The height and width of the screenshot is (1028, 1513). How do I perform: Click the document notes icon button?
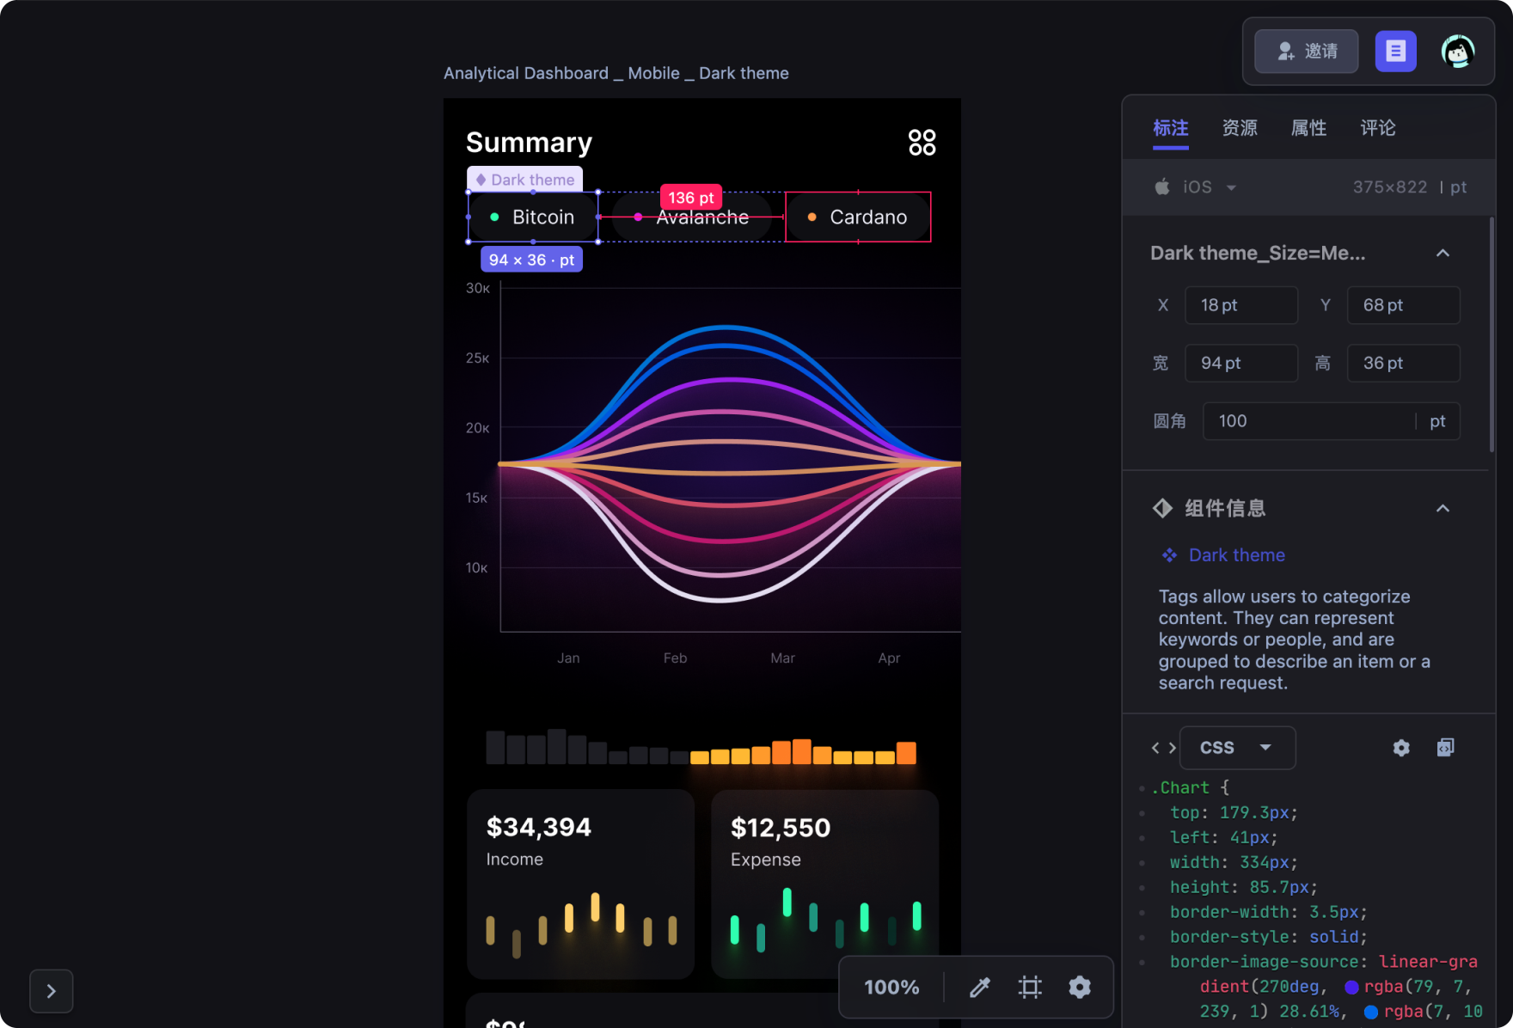(x=1395, y=52)
